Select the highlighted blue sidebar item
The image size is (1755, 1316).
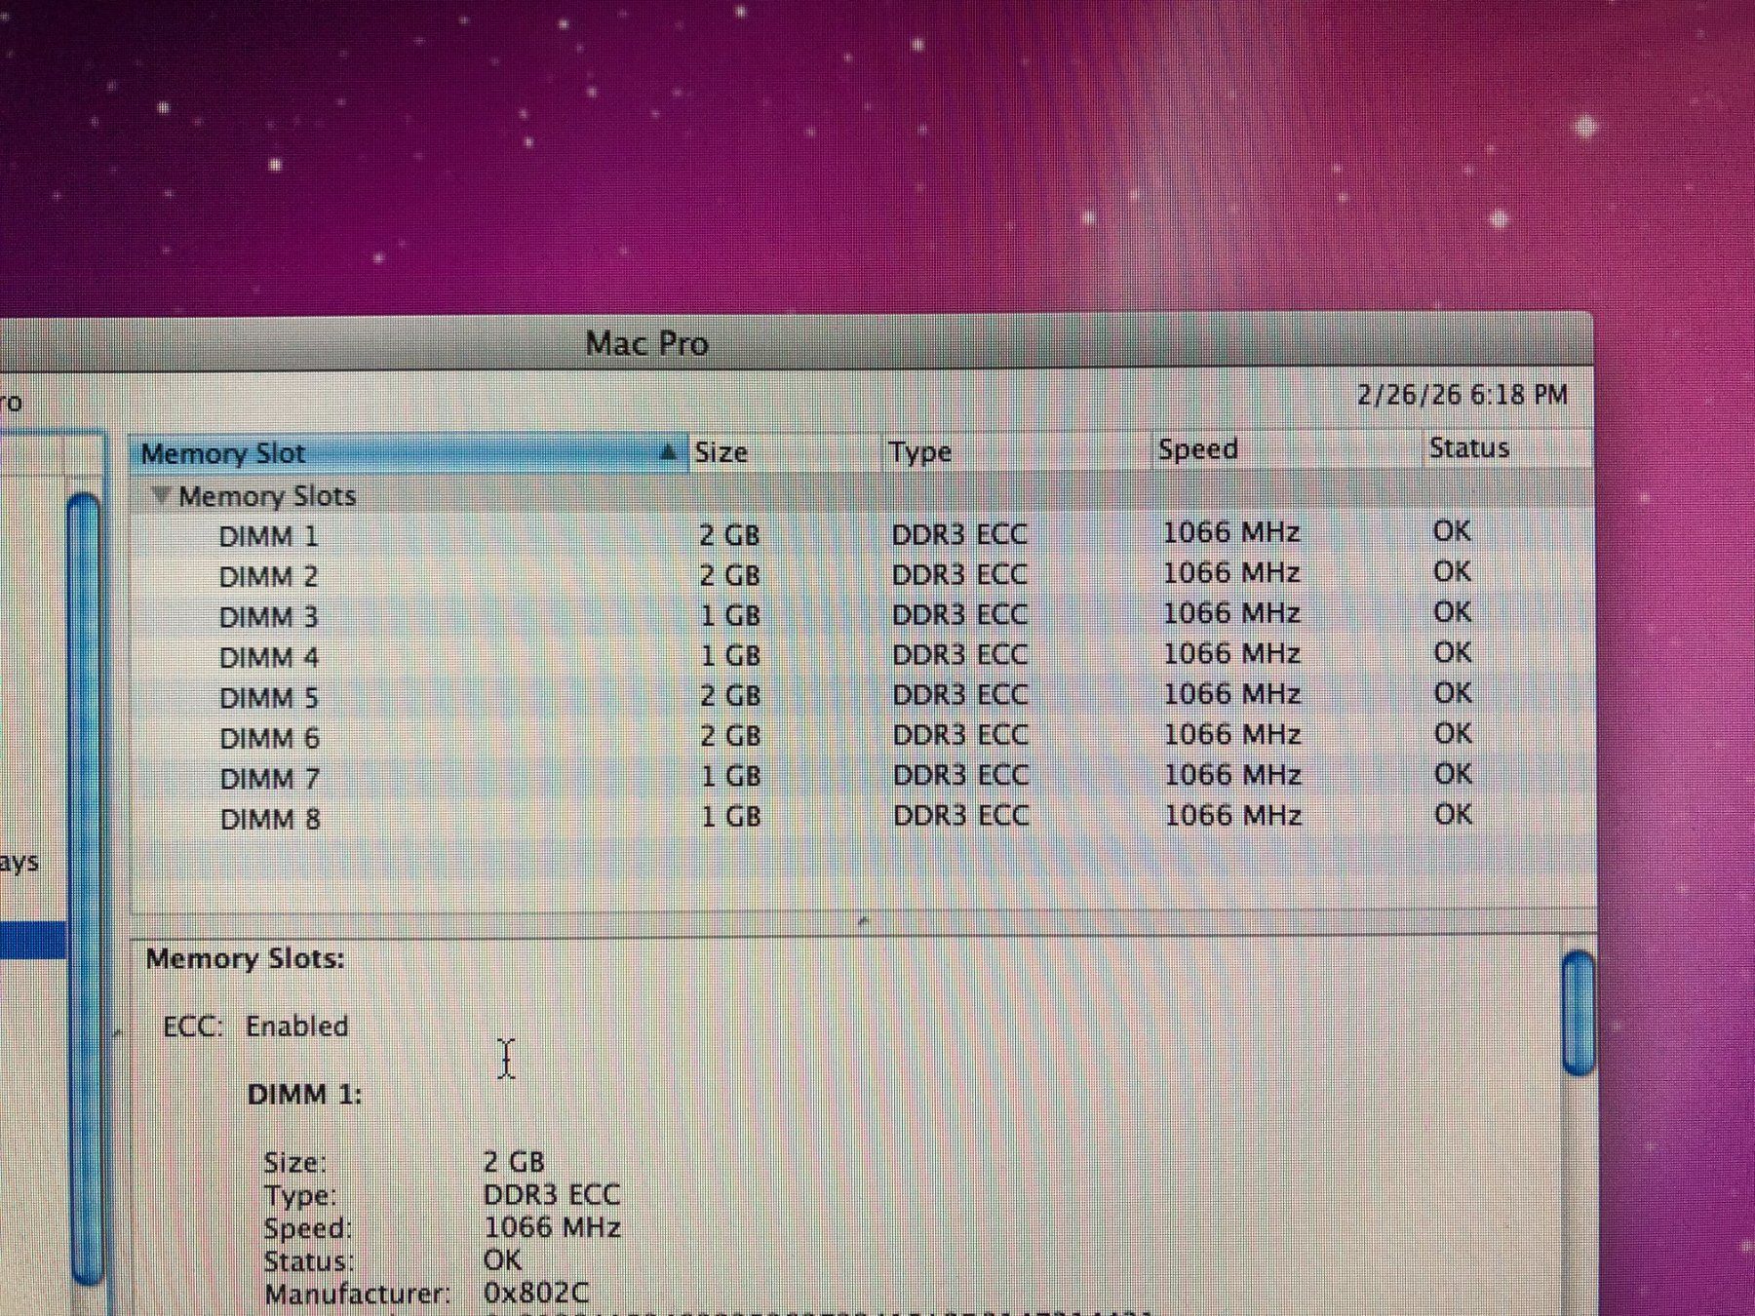pos(33,941)
